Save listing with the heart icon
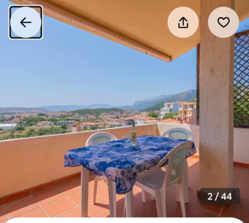 tap(223, 22)
